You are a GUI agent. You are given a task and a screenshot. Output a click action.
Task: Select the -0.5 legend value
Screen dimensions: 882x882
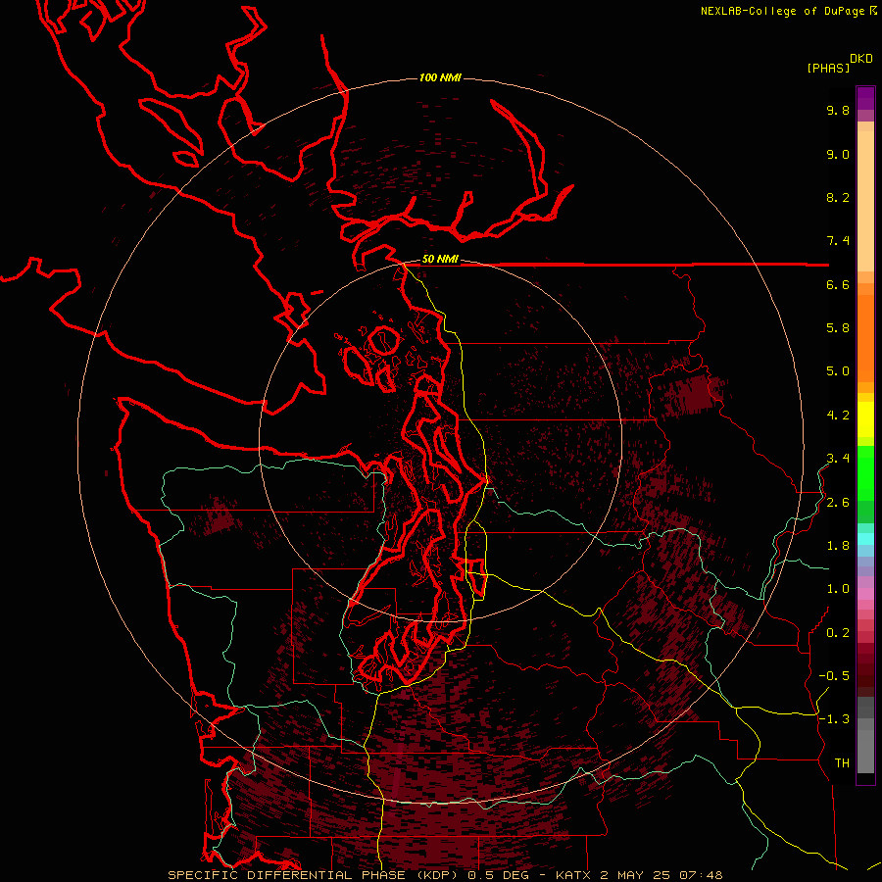click(834, 676)
